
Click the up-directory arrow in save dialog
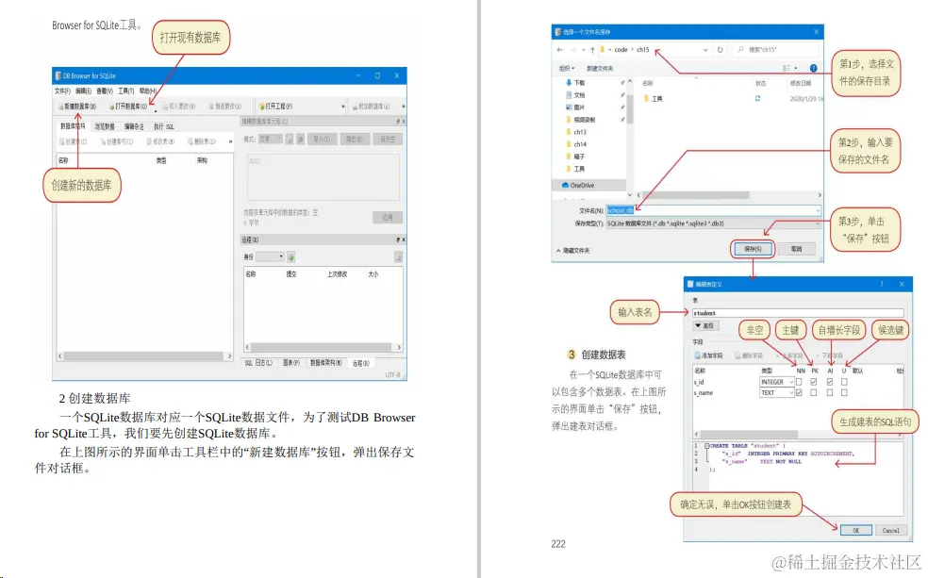pos(592,50)
